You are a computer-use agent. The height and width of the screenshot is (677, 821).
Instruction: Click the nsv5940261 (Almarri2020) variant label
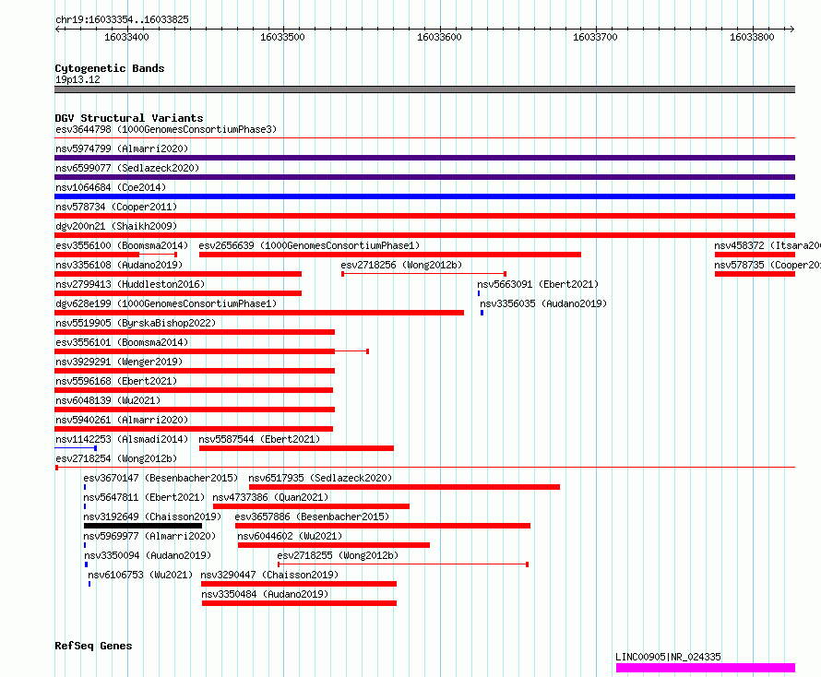(122, 420)
